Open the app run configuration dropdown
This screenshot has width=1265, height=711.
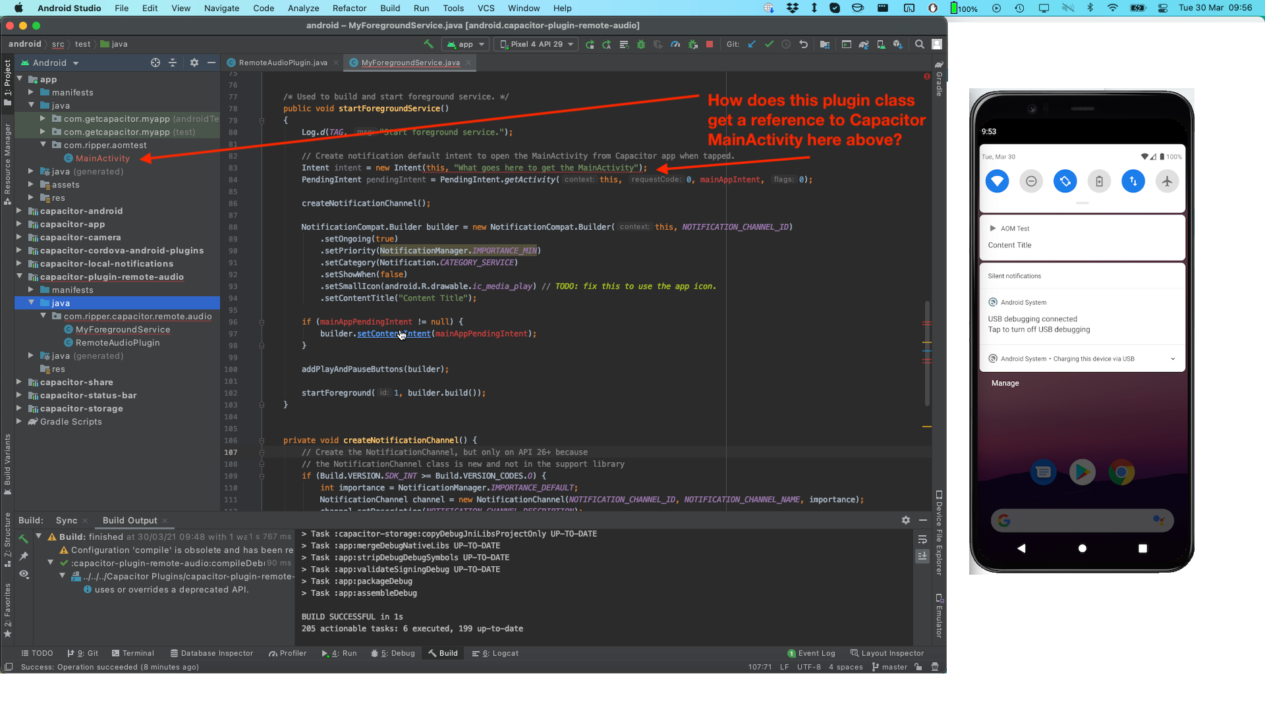(466, 44)
